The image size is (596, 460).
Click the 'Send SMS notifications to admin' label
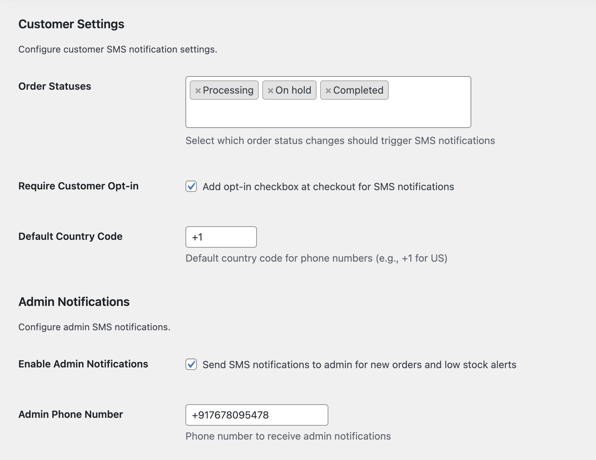pos(359,365)
